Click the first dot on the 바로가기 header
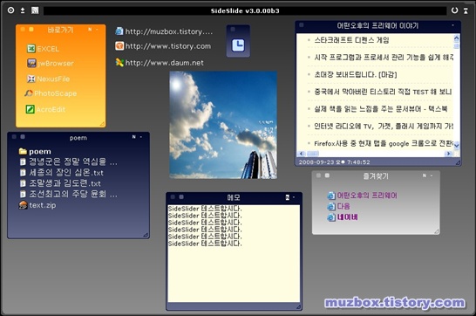 click(23, 29)
